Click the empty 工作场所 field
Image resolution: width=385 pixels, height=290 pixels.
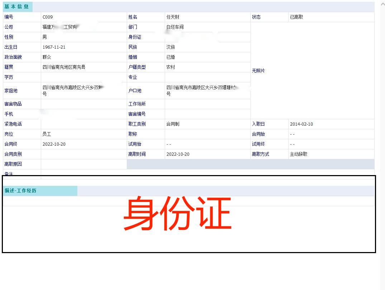click(207, 104)
